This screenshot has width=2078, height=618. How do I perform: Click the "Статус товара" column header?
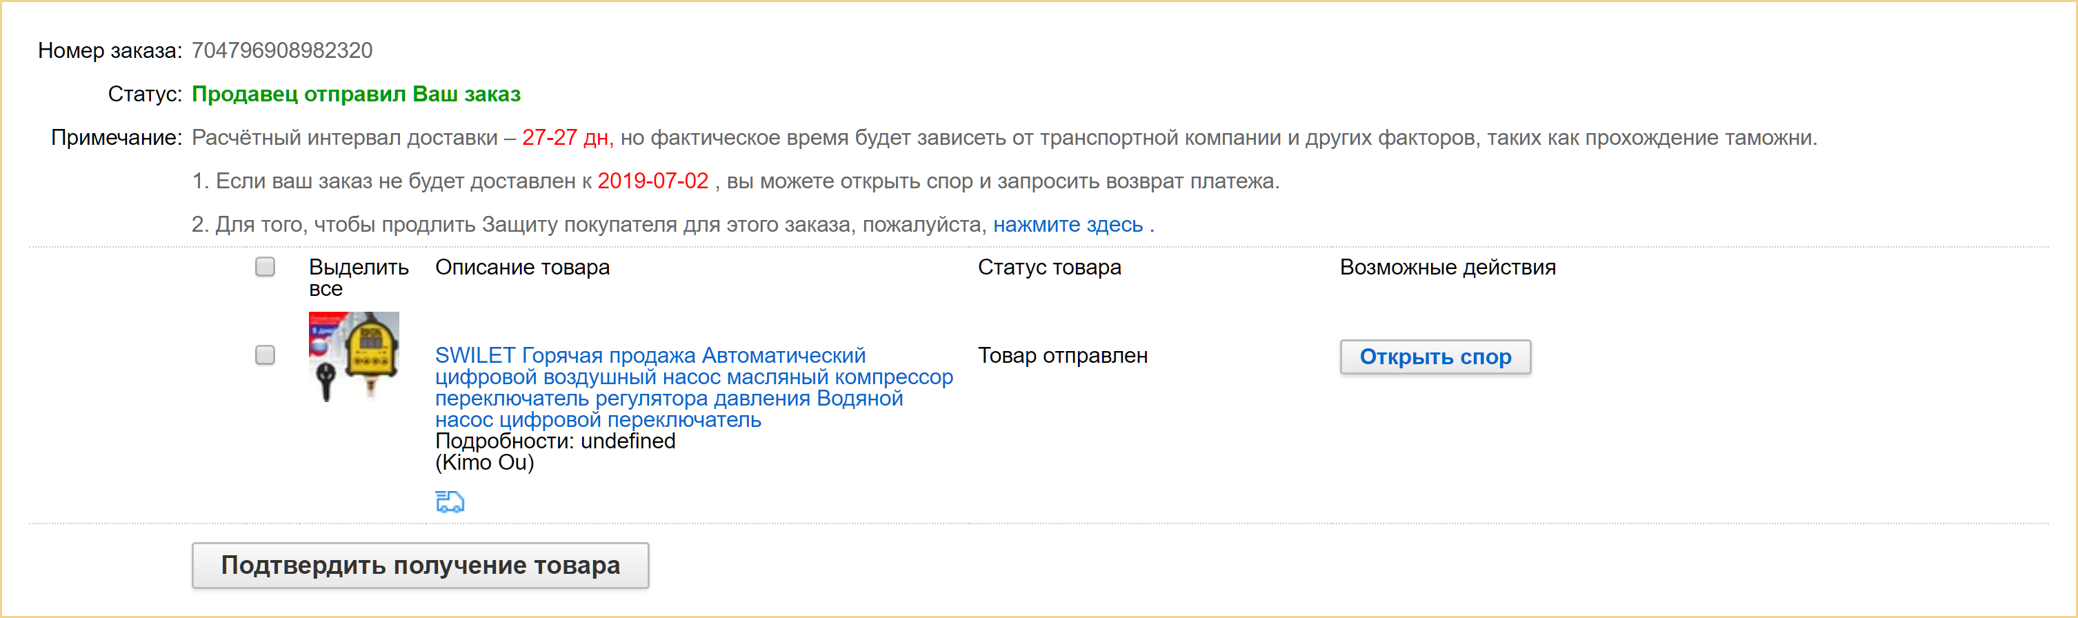pyautogui.click(x=1049, y=267)
